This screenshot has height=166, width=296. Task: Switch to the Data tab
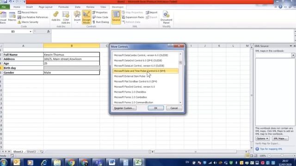pos(78,7)
